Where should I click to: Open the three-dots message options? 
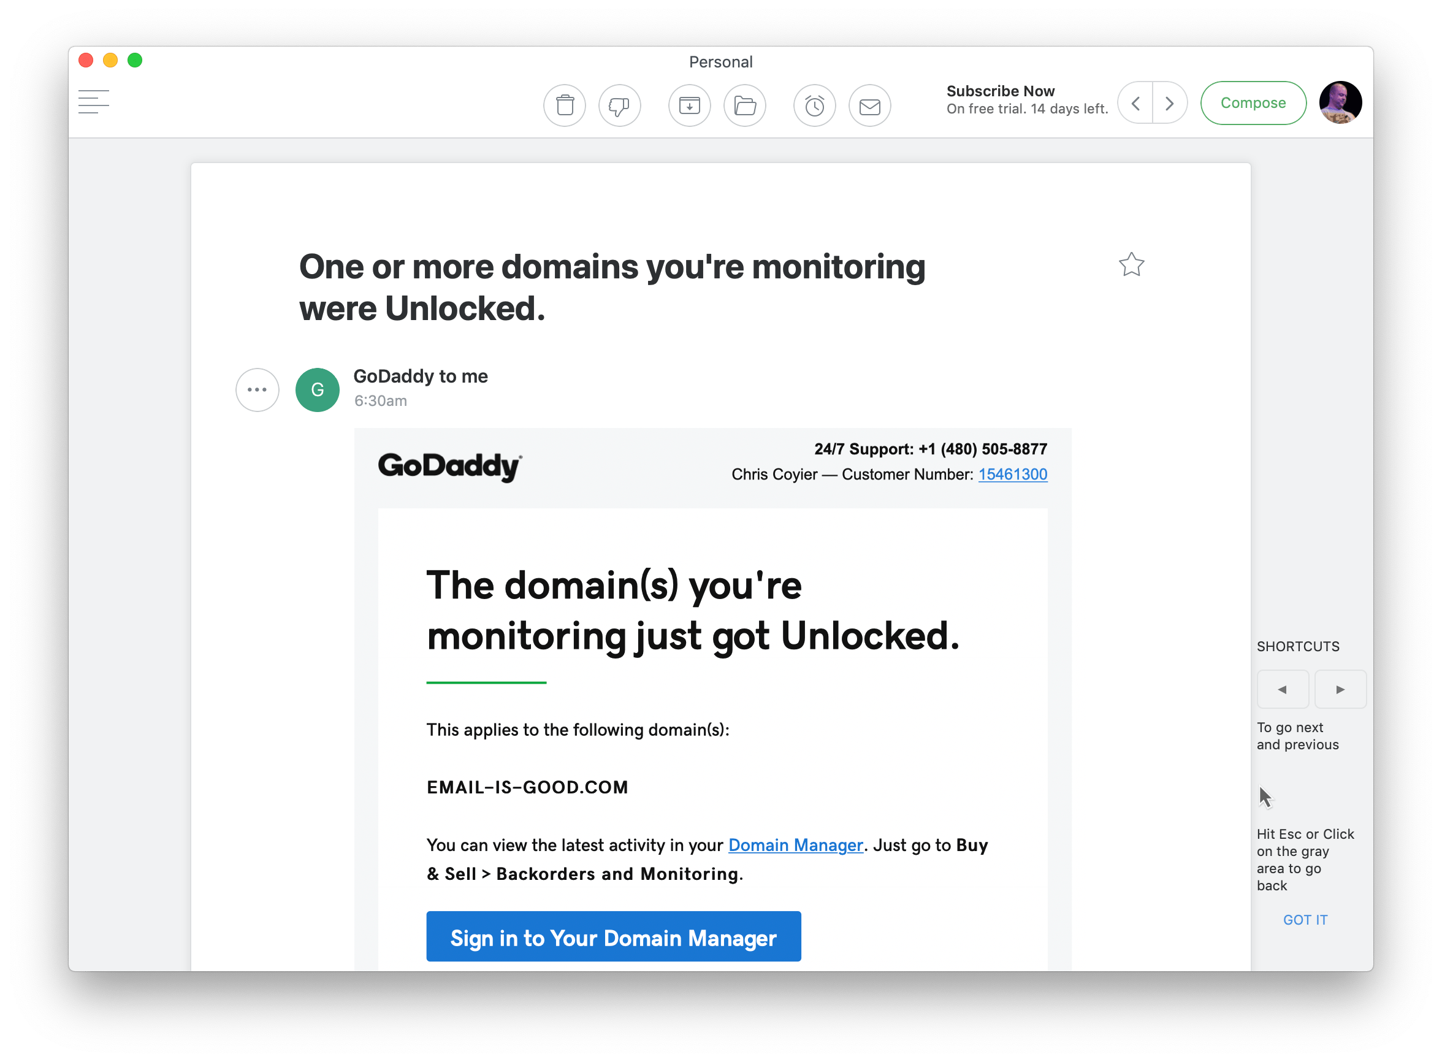257,389
